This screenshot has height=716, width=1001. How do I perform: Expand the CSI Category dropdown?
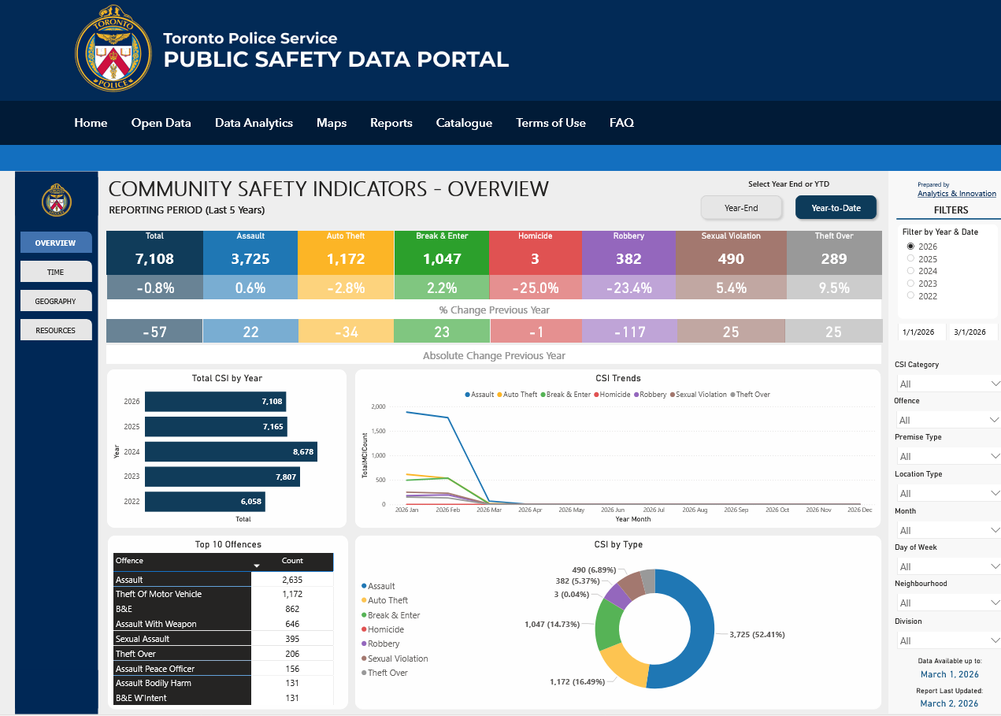coord(947,384)
